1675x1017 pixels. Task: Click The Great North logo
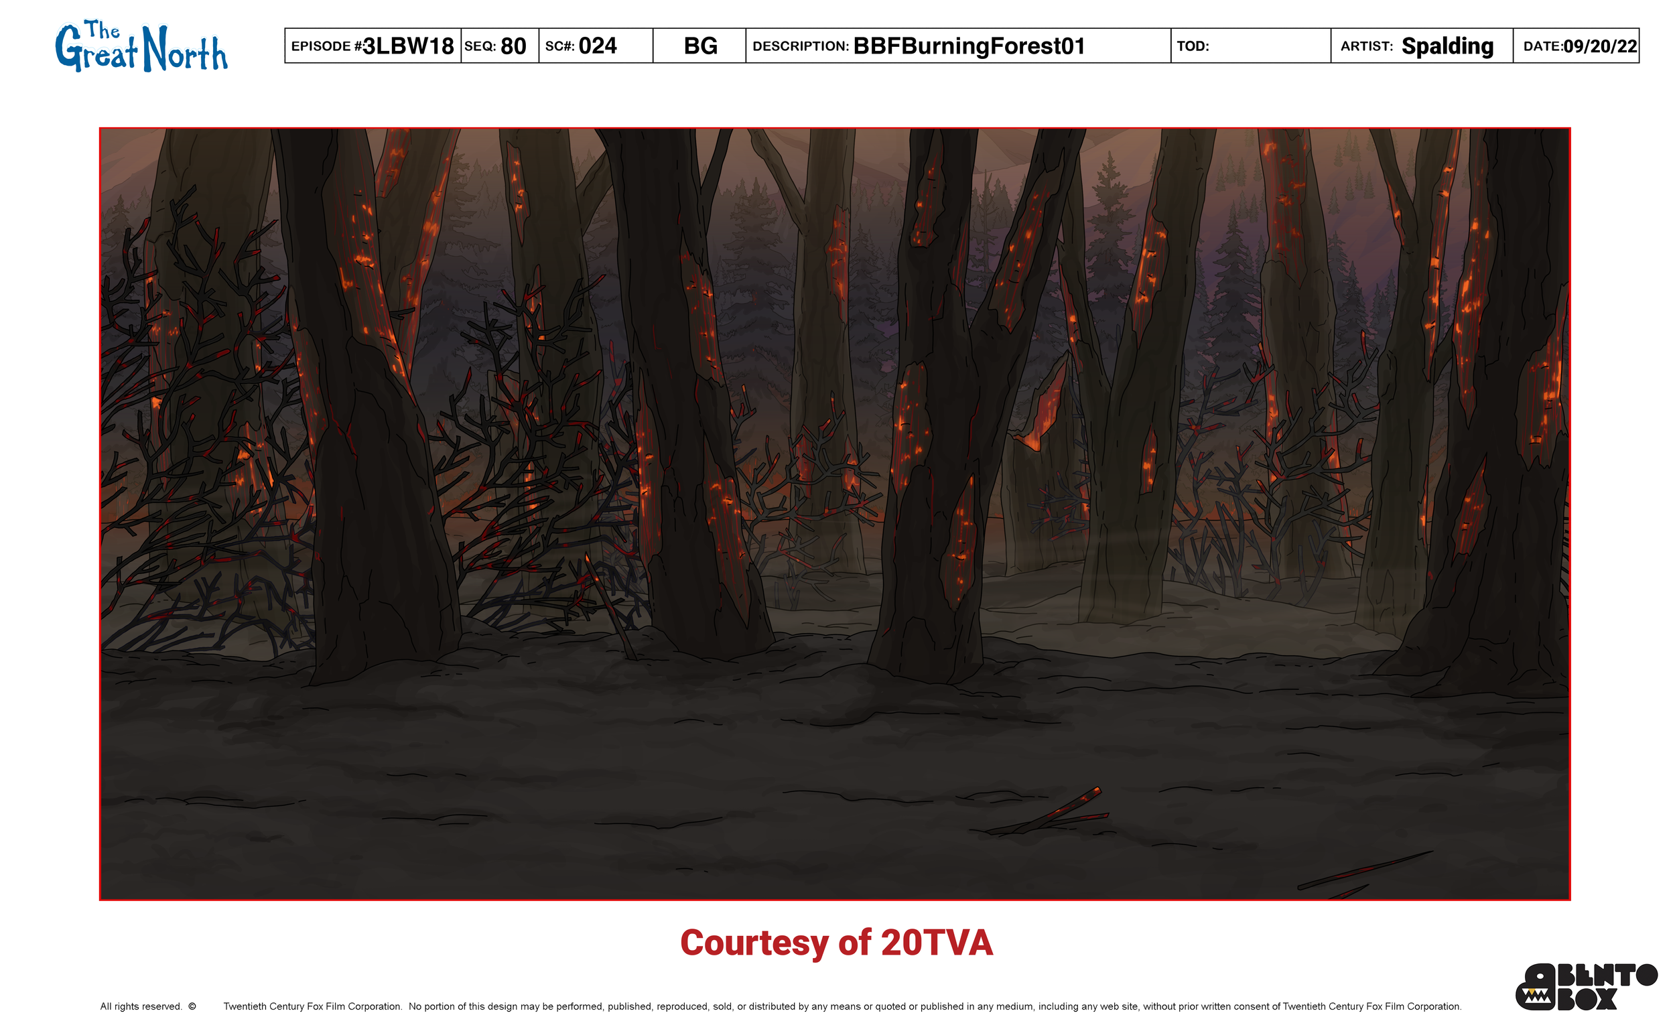point(141,46)
